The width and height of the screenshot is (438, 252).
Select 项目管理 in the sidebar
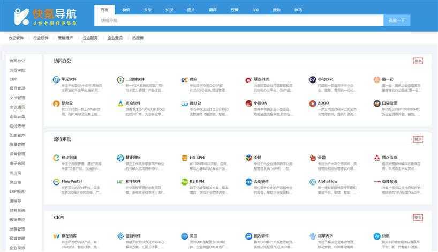pyautogui.click(x=17, y=88)
